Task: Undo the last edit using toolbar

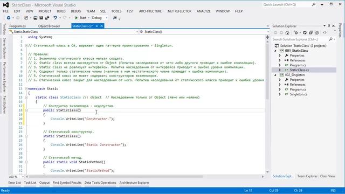Action: pyautogui.click(x=55, y=18)
